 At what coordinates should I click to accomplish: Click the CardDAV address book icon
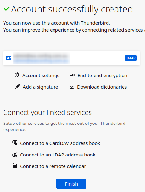(15, 143)
